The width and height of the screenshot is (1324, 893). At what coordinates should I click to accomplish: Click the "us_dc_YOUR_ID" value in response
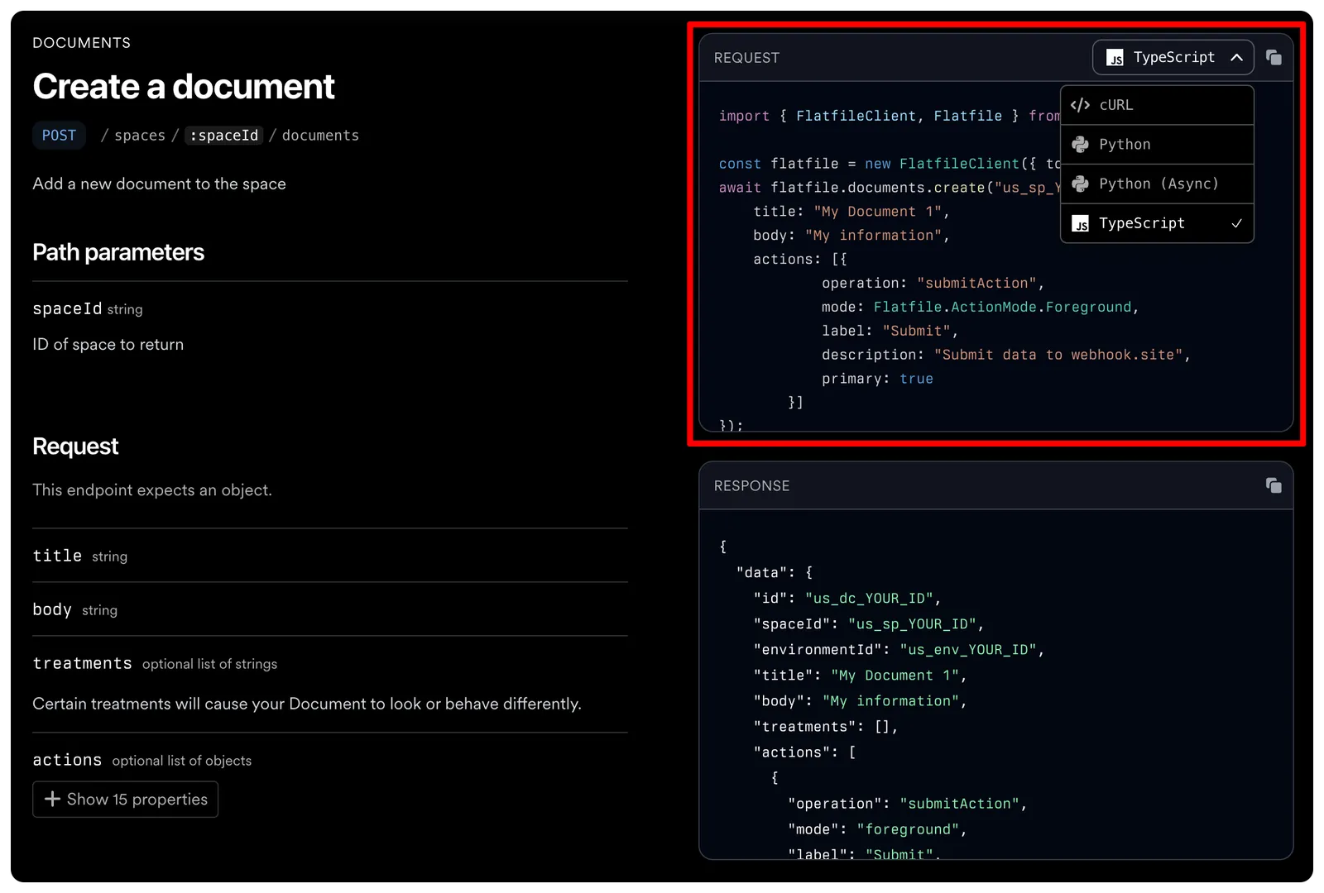coord(869,598)
